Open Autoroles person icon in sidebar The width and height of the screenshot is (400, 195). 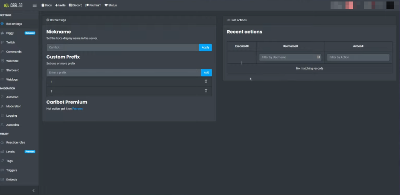(2, 125)
